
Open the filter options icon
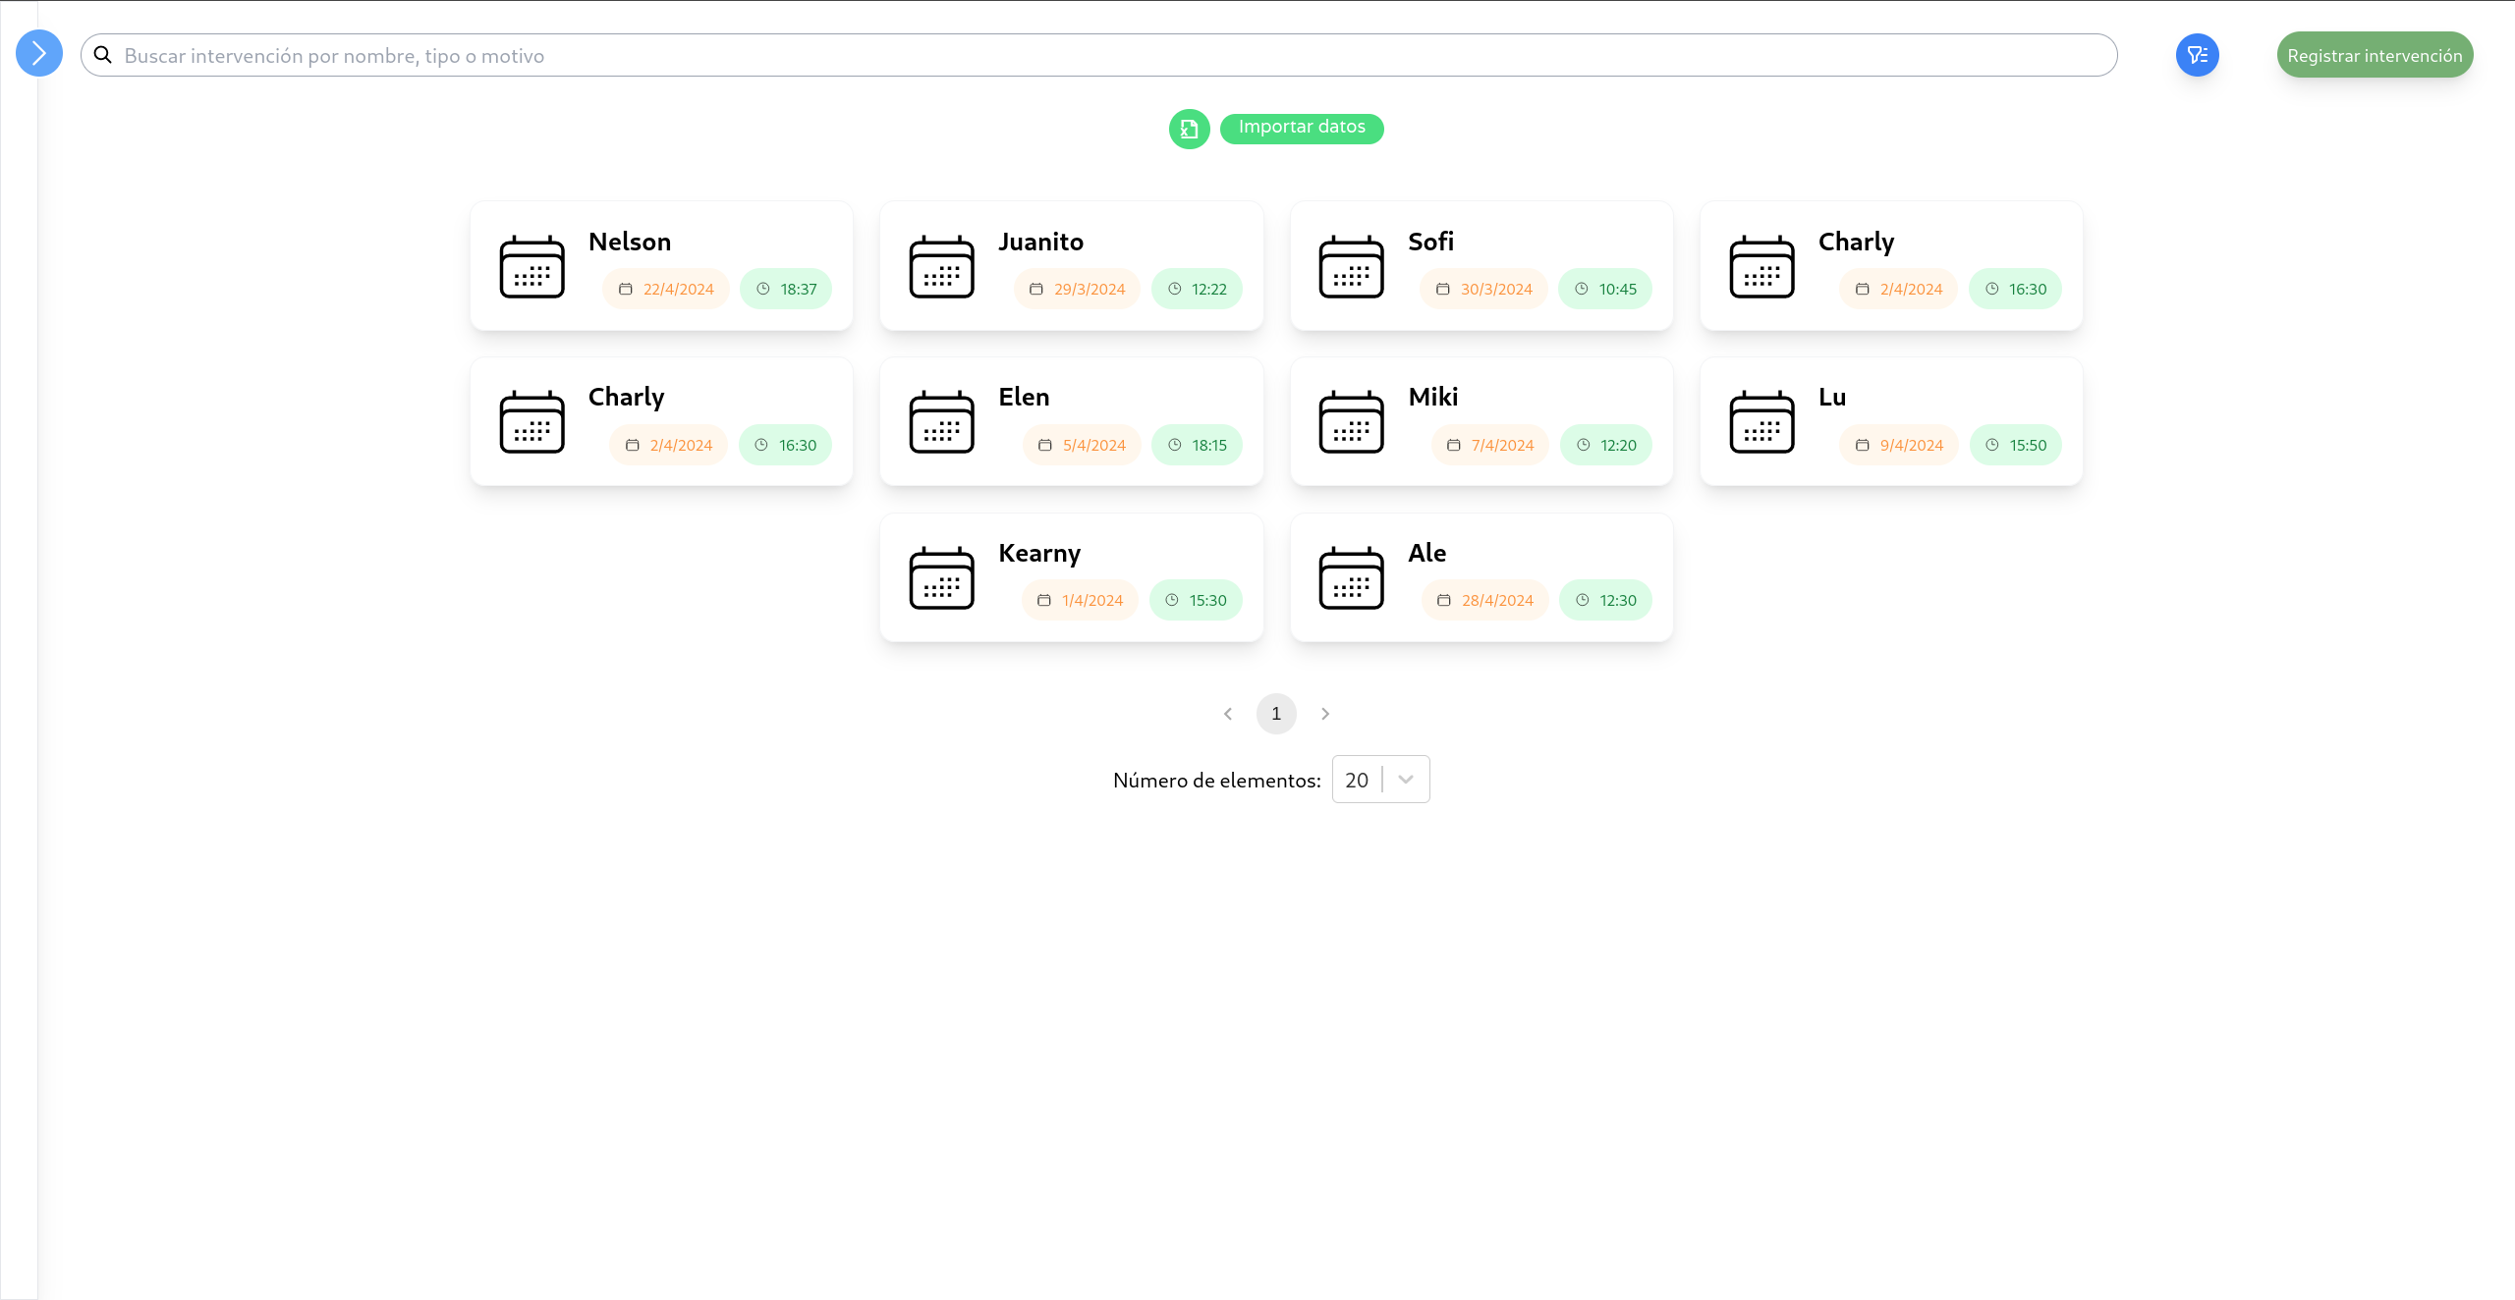2197,55
